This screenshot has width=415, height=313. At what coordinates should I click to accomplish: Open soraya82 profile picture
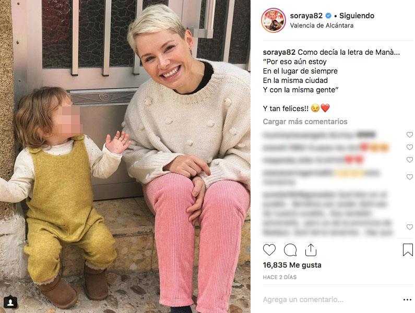point(274,20)
